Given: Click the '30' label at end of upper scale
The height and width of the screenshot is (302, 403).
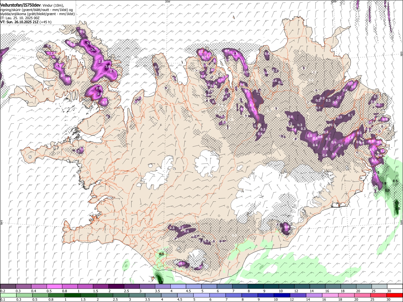Looking at the screenshot, I should click(389, 291).
